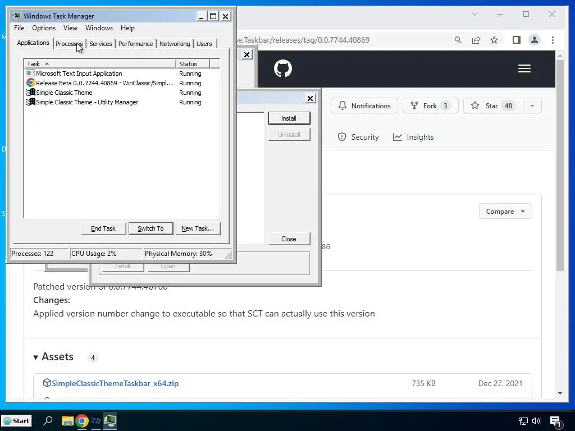575x431 pixels.
Task: Collapse the Assets section
Action: pos(53,356)
